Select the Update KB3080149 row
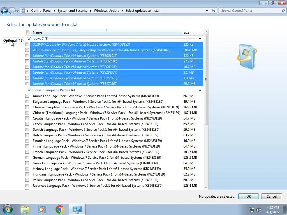 tap(116, 67)
